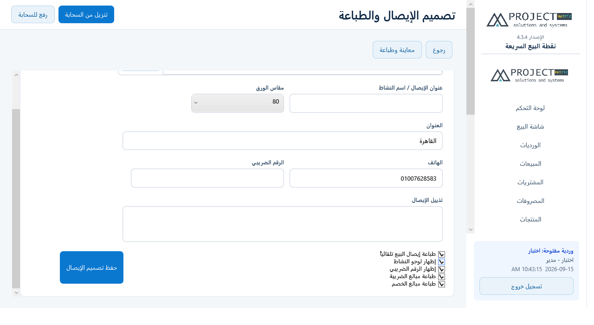Click the رجوع button

click(x=439, y=50)
